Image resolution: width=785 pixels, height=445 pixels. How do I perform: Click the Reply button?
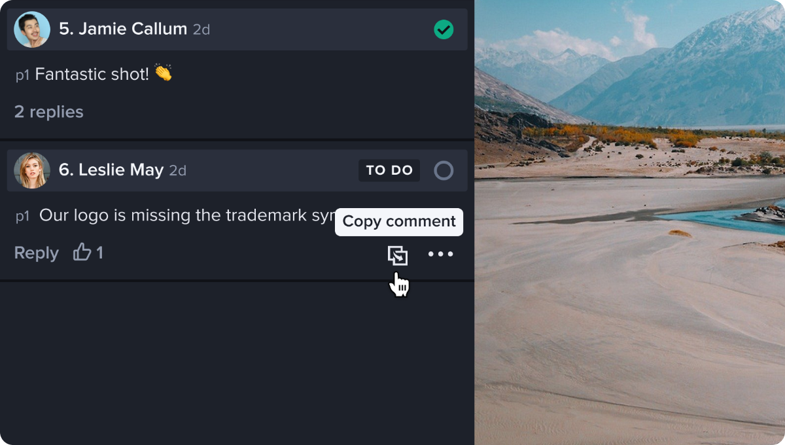pyautogui.click(x=37, y=253)
